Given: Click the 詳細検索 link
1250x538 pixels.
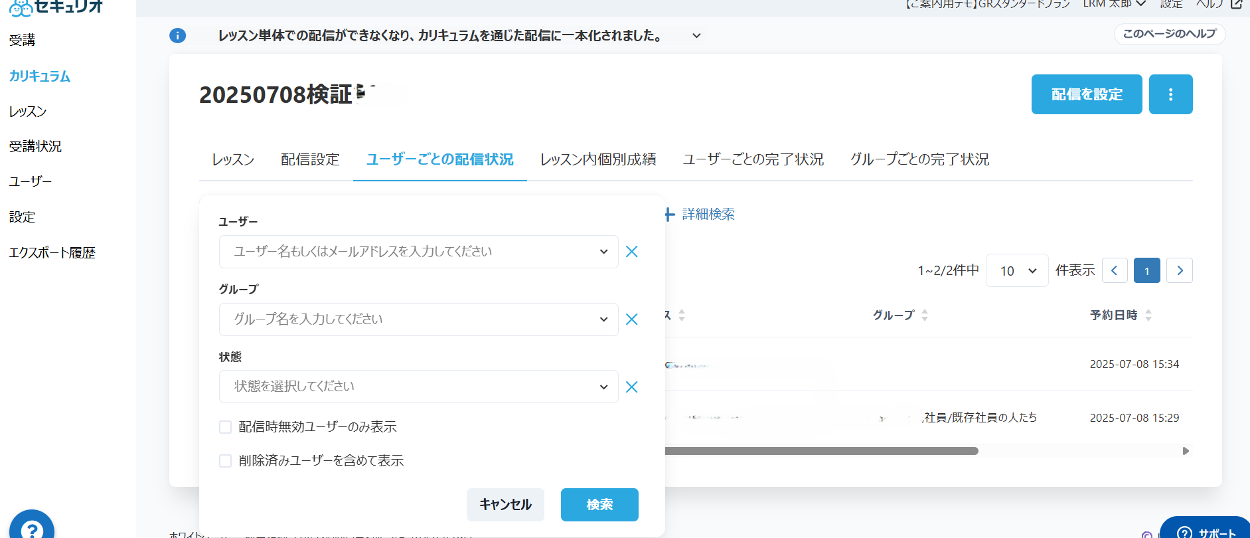Looking at the screenshot, I should click(x=708, y=215).
